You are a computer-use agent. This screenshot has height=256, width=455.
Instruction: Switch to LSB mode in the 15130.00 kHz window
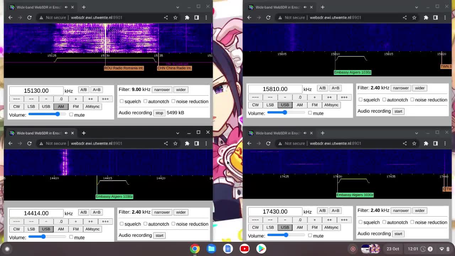click(x=31, y=106)
